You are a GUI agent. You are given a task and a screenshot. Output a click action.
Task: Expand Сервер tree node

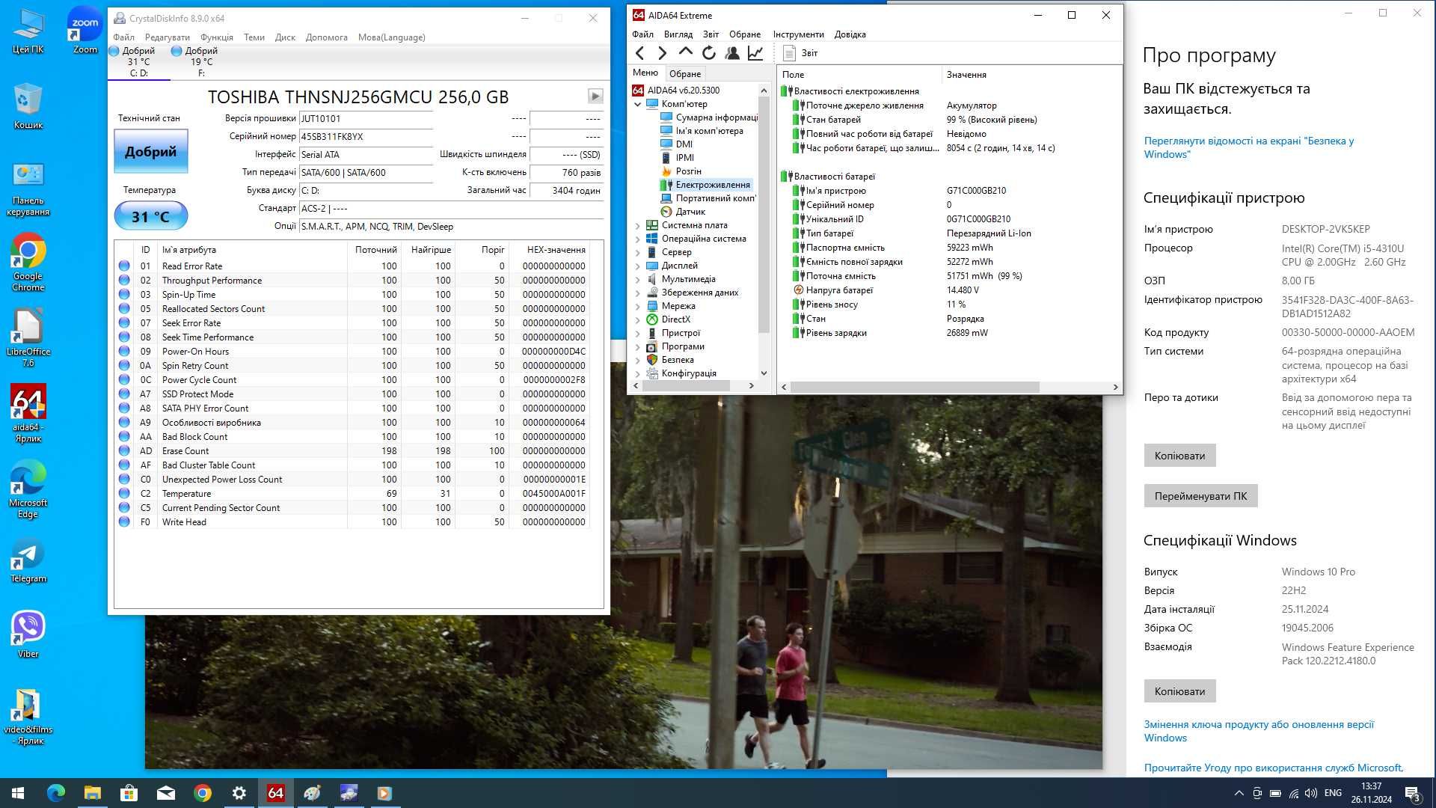[638, 252]
